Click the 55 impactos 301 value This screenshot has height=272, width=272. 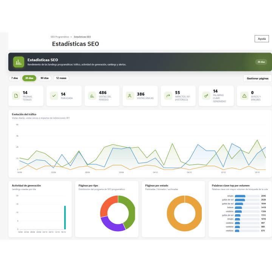click(x=178, y=93)
